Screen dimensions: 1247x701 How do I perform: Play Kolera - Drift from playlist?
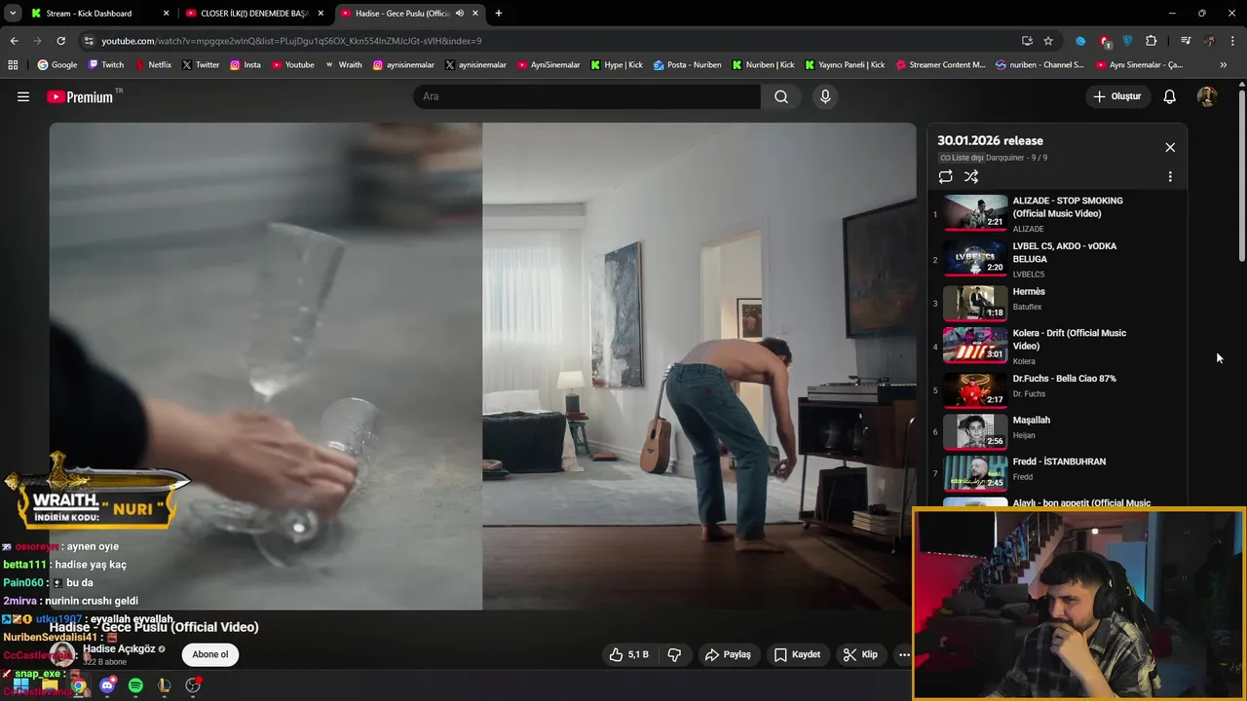pyautogui.click(x=1055, y=346)
